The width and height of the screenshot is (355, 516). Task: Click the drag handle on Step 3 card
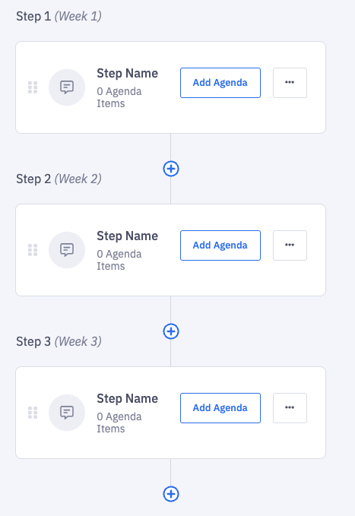pos(33,413)
